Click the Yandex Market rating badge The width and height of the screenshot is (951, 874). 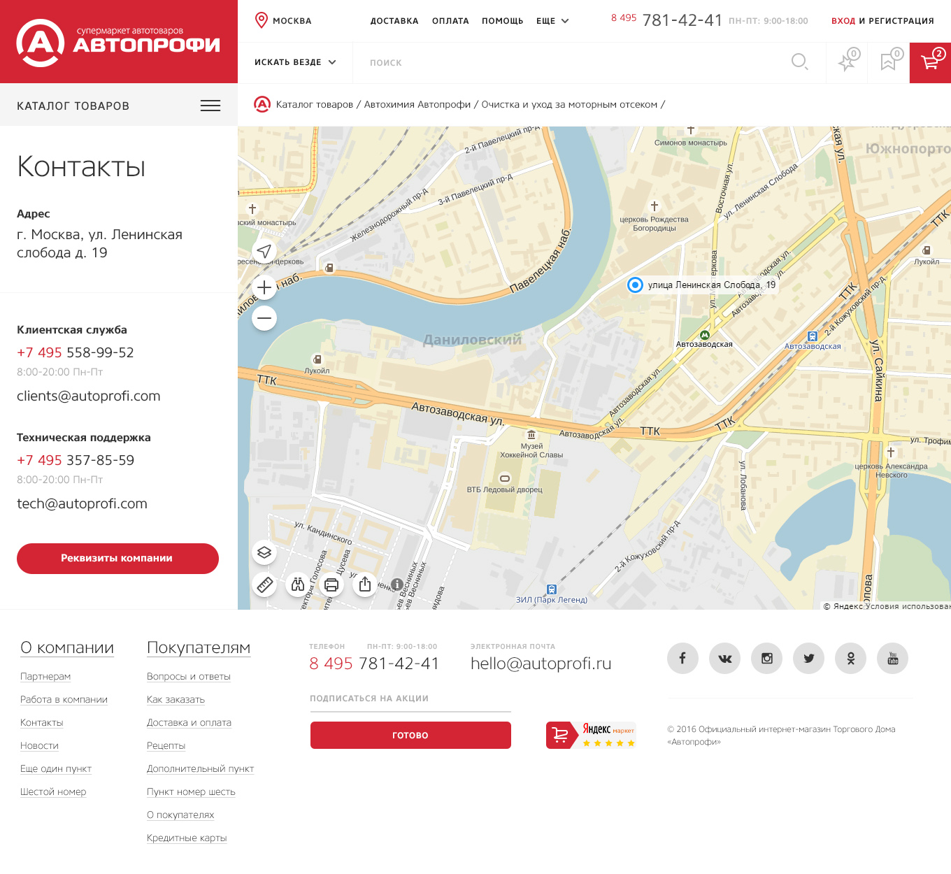point(591,735)
